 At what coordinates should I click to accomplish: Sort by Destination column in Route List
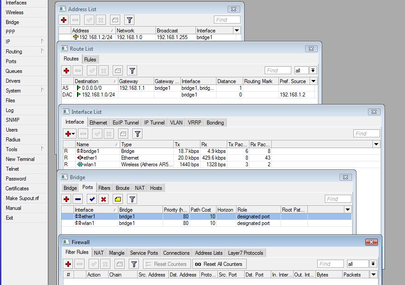click(x=95, y=81)
